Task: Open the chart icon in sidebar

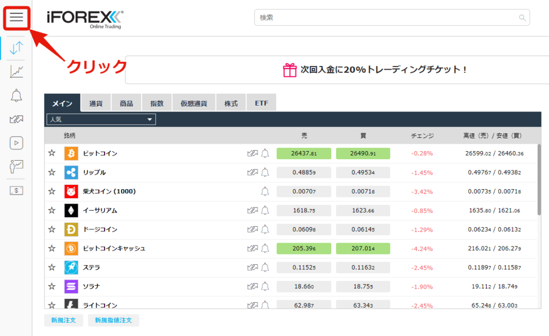Action: (16, 71)
